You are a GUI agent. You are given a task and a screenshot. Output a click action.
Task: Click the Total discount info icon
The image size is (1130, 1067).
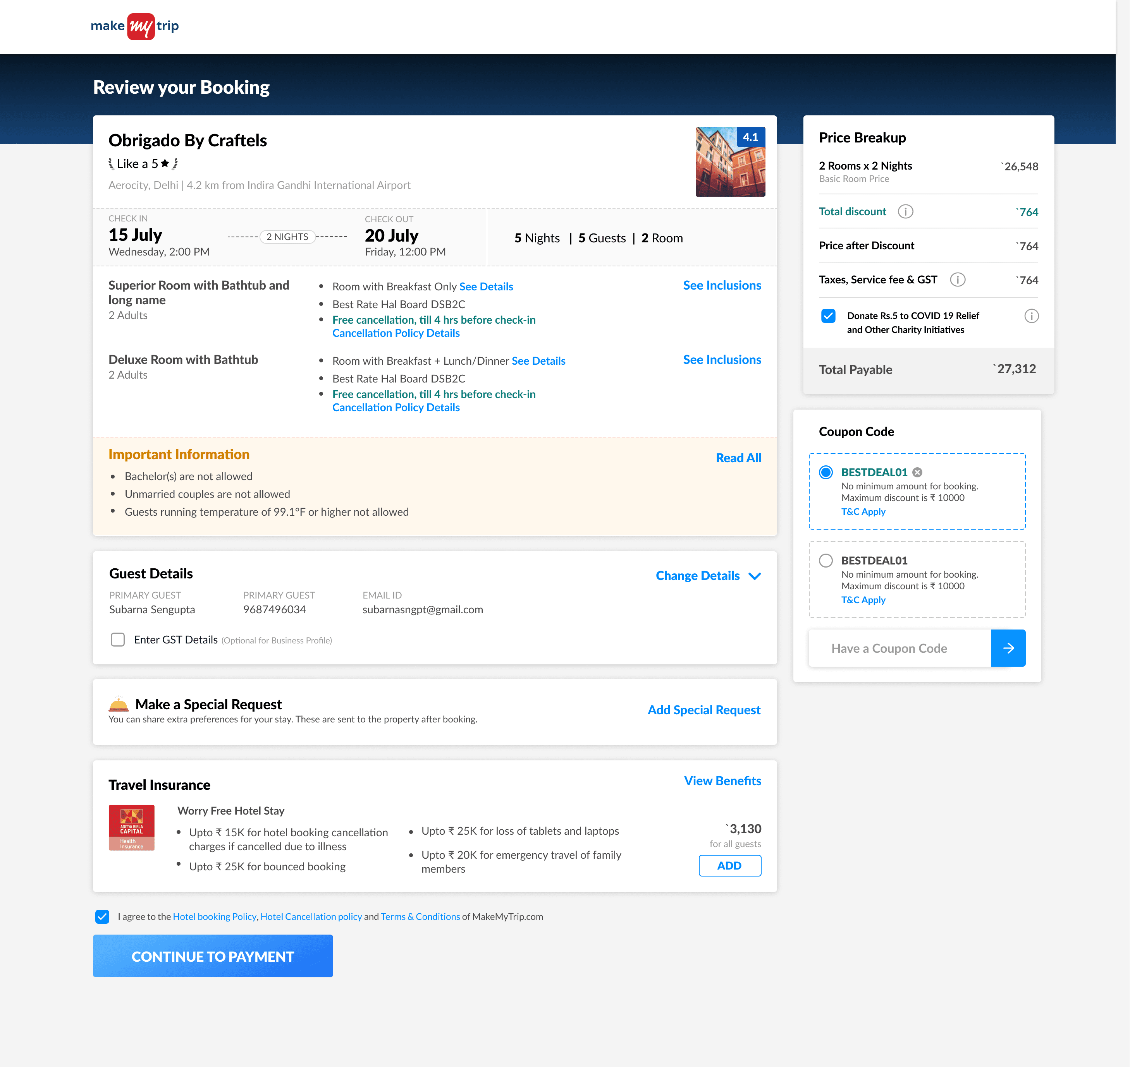coord(905,211)
